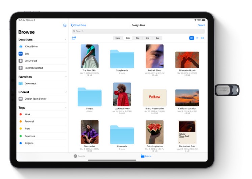This screenshot has width=252, height=179.
Task: Click the On My iPad device icon
Action: pyautogui.click(x=21, y=61)
